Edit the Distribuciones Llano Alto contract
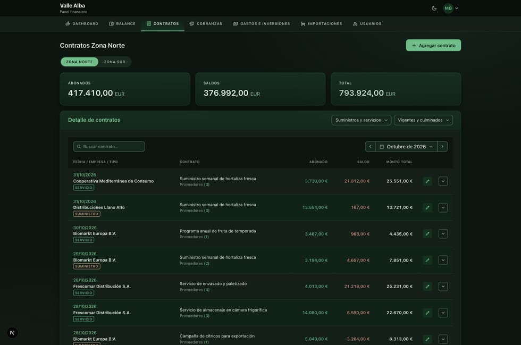 [x=427, y=207]
